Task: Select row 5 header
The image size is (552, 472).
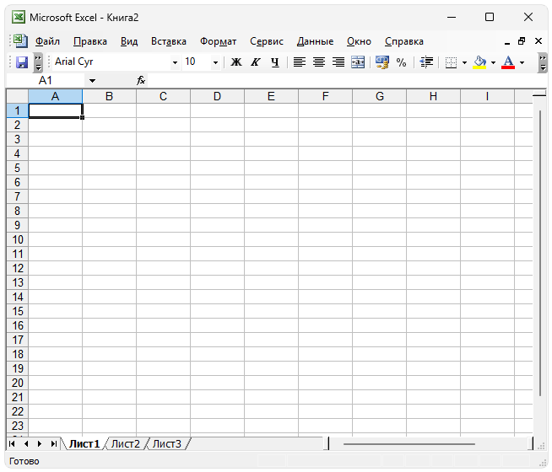Action: [17, 168]
